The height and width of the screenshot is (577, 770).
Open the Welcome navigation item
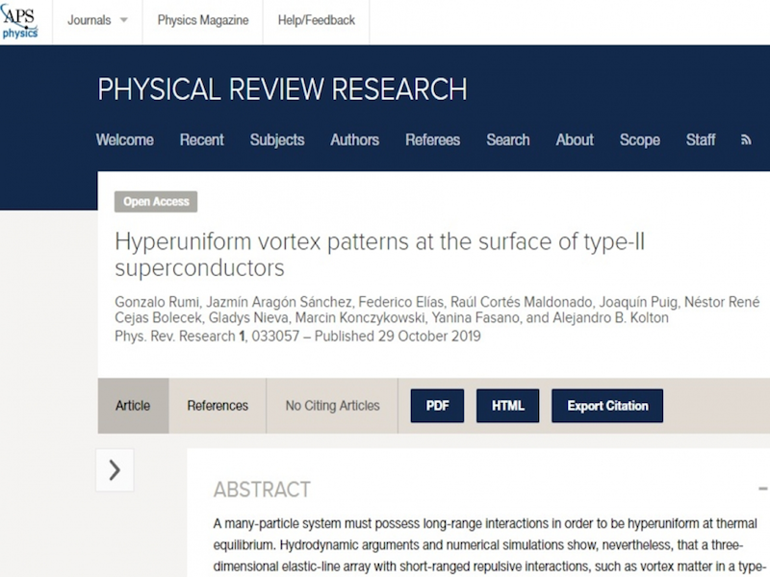125,139
